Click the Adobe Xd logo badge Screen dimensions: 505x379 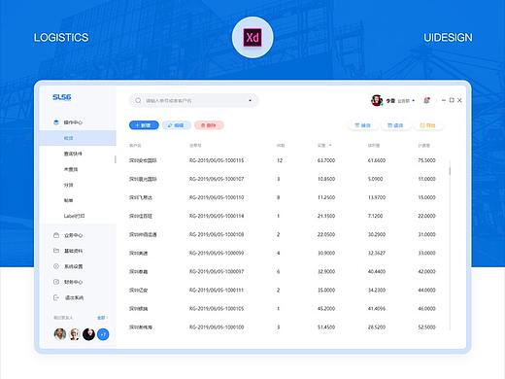[252, 38]
